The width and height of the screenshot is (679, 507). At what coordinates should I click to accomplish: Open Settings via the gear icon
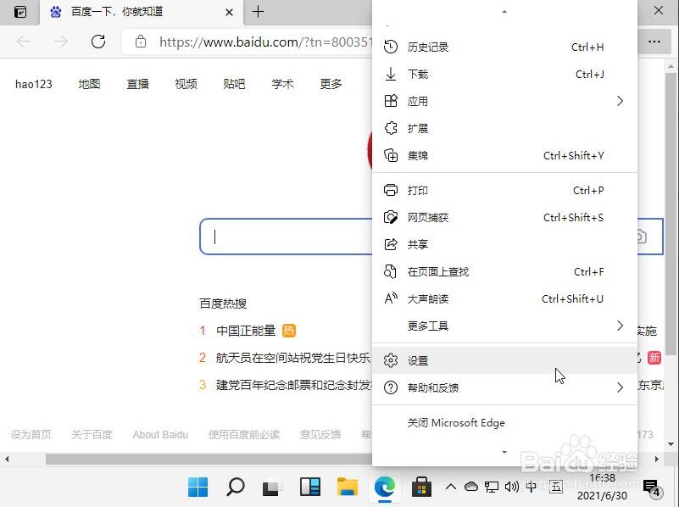(x=391, y=359)
